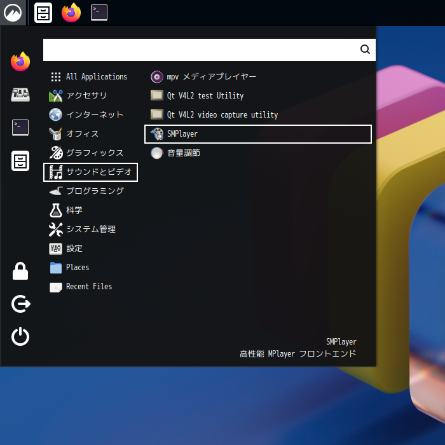Select the アクセサリ category
445x445 pixels.
point(90,95)
